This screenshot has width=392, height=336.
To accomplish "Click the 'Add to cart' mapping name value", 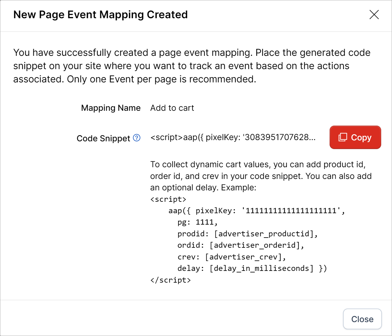I will [172, 108].
